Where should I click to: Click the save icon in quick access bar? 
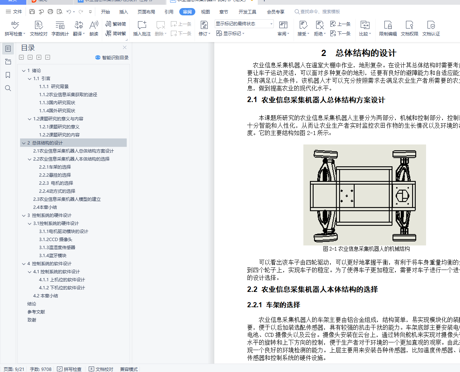32,12
